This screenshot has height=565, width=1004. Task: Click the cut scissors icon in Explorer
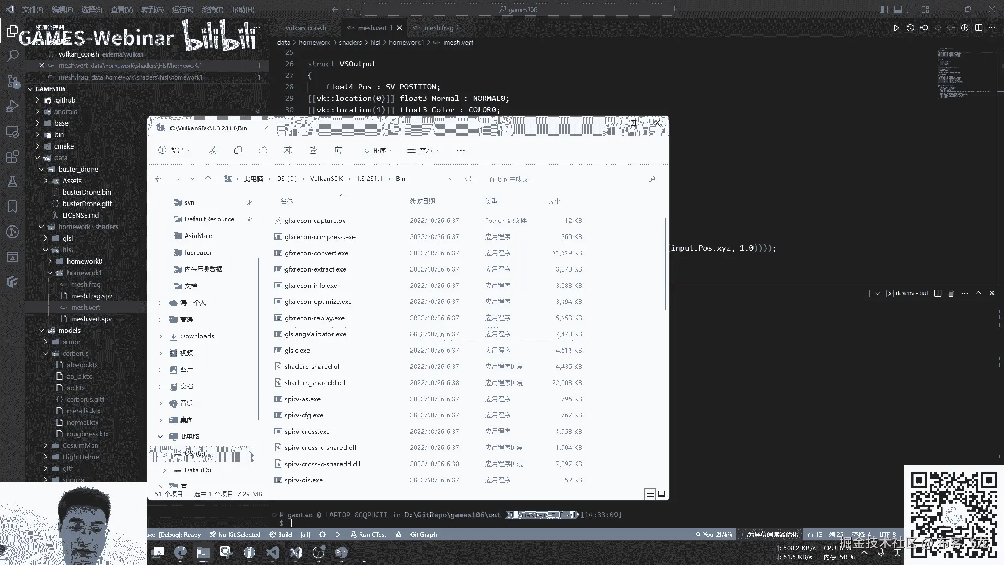pos(213,151)
